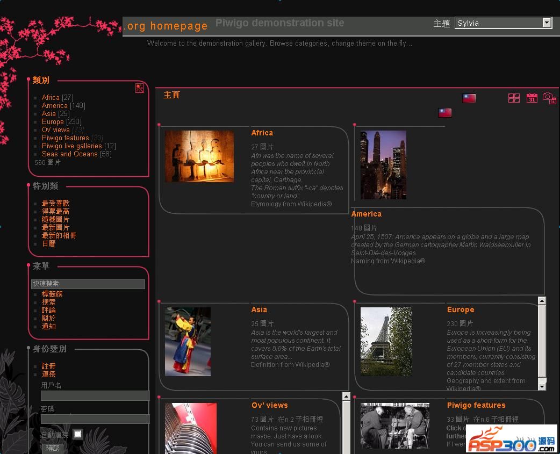Click the 快速搜索 quick search field
Viewport: 560px width, 454px height.
tap(88, 284)
